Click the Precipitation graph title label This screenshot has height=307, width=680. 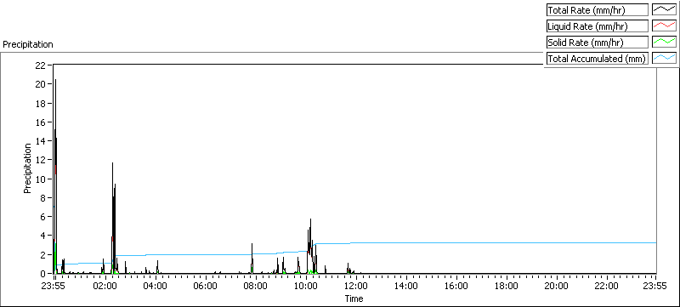[x=28, y=44]
